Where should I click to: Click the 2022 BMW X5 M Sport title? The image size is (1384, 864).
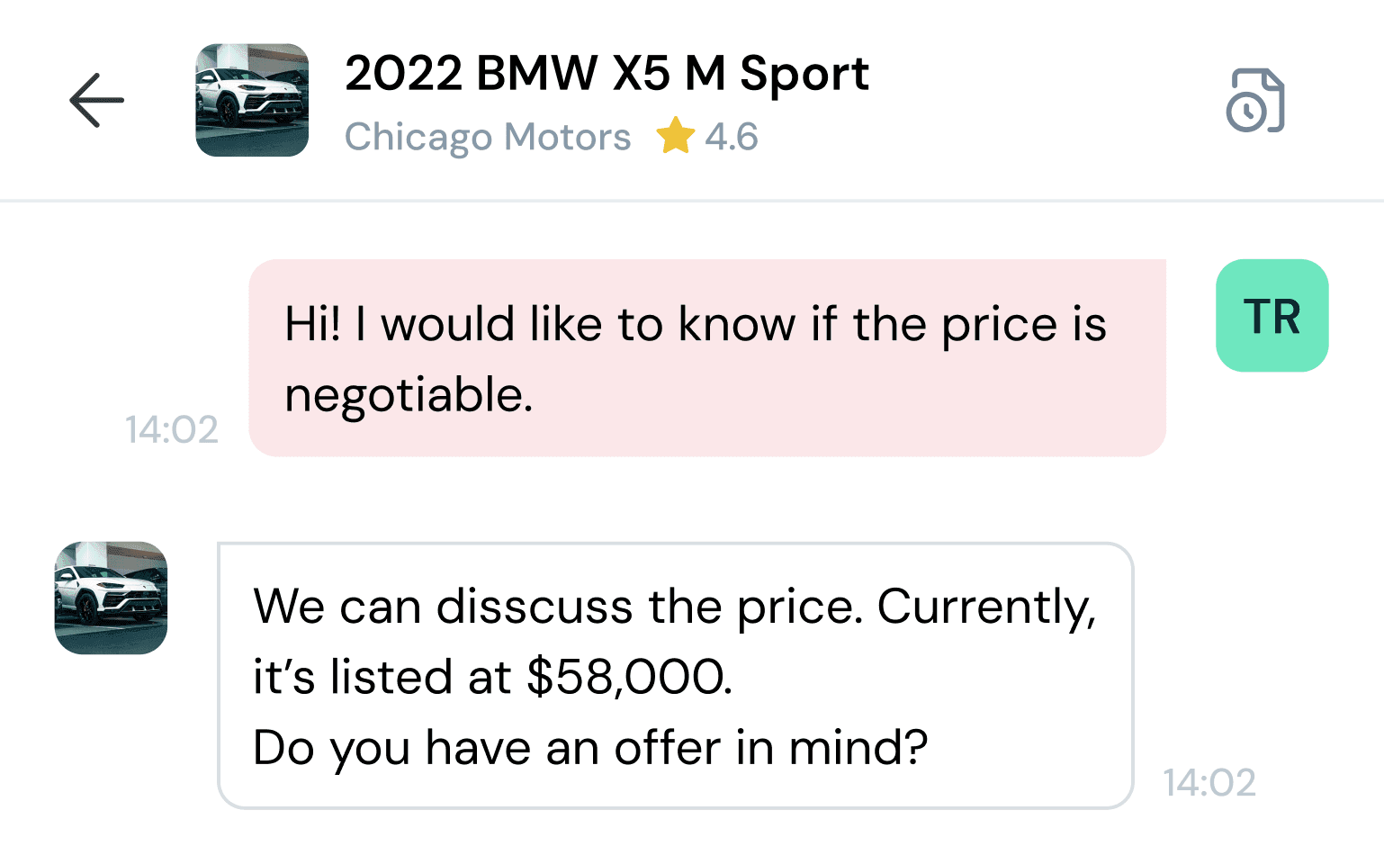pos(607,73)
